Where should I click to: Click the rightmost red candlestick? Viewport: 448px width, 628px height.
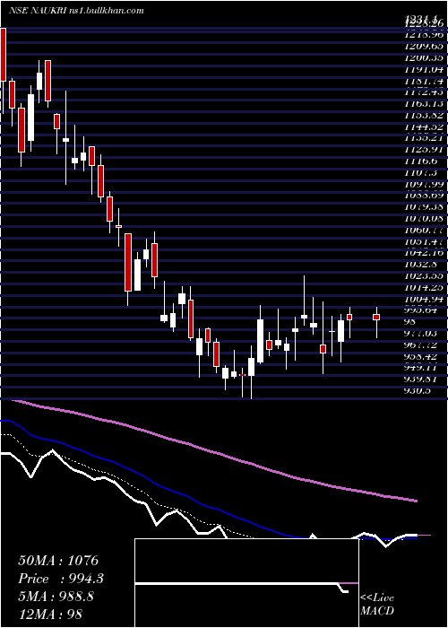(376, 317)
